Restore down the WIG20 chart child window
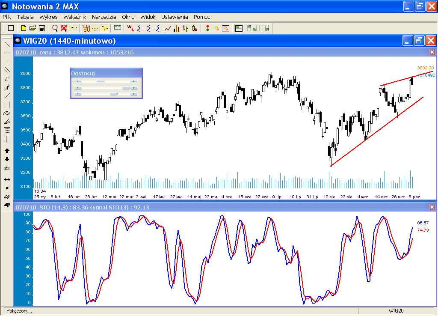The width and height of the screenshot is (438, 316). point(419,41)
